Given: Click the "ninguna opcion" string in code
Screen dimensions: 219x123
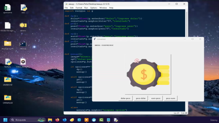Looking at the screenshot, I should click(x=114, y=110).
